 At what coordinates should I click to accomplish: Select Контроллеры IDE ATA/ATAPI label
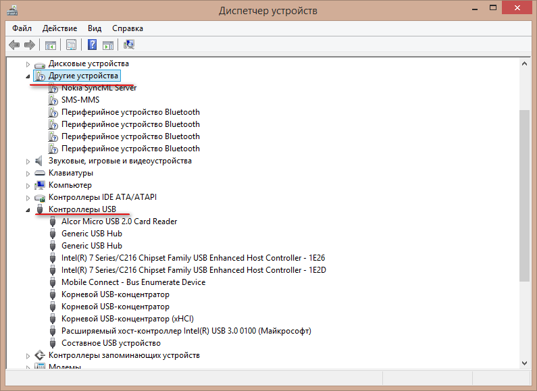(103, 197)
